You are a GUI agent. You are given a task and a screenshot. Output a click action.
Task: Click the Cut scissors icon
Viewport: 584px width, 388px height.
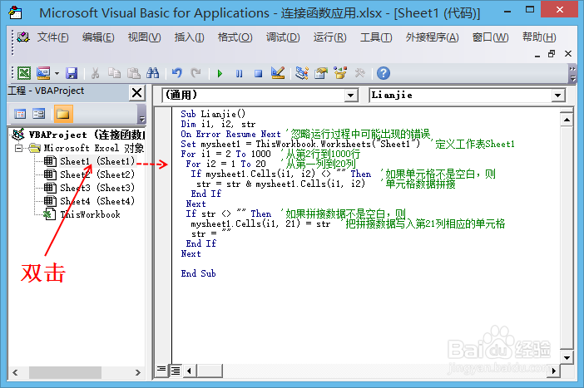pyautogui.click(x=96, y=73)
